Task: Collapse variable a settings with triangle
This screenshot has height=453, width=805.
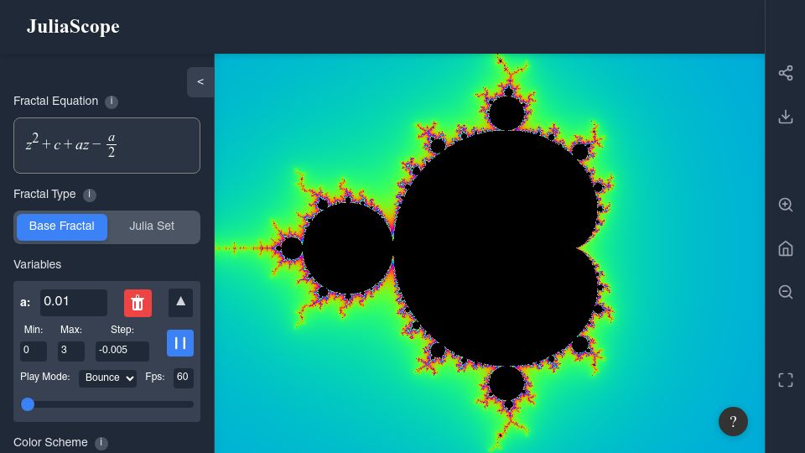Action: point(181,303)
